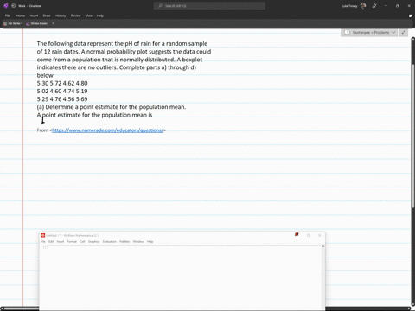The height and width of the screenshot is (311, 415).
Task: Click the line '(a) Determine a point estimate'
Action: point(112,107)
